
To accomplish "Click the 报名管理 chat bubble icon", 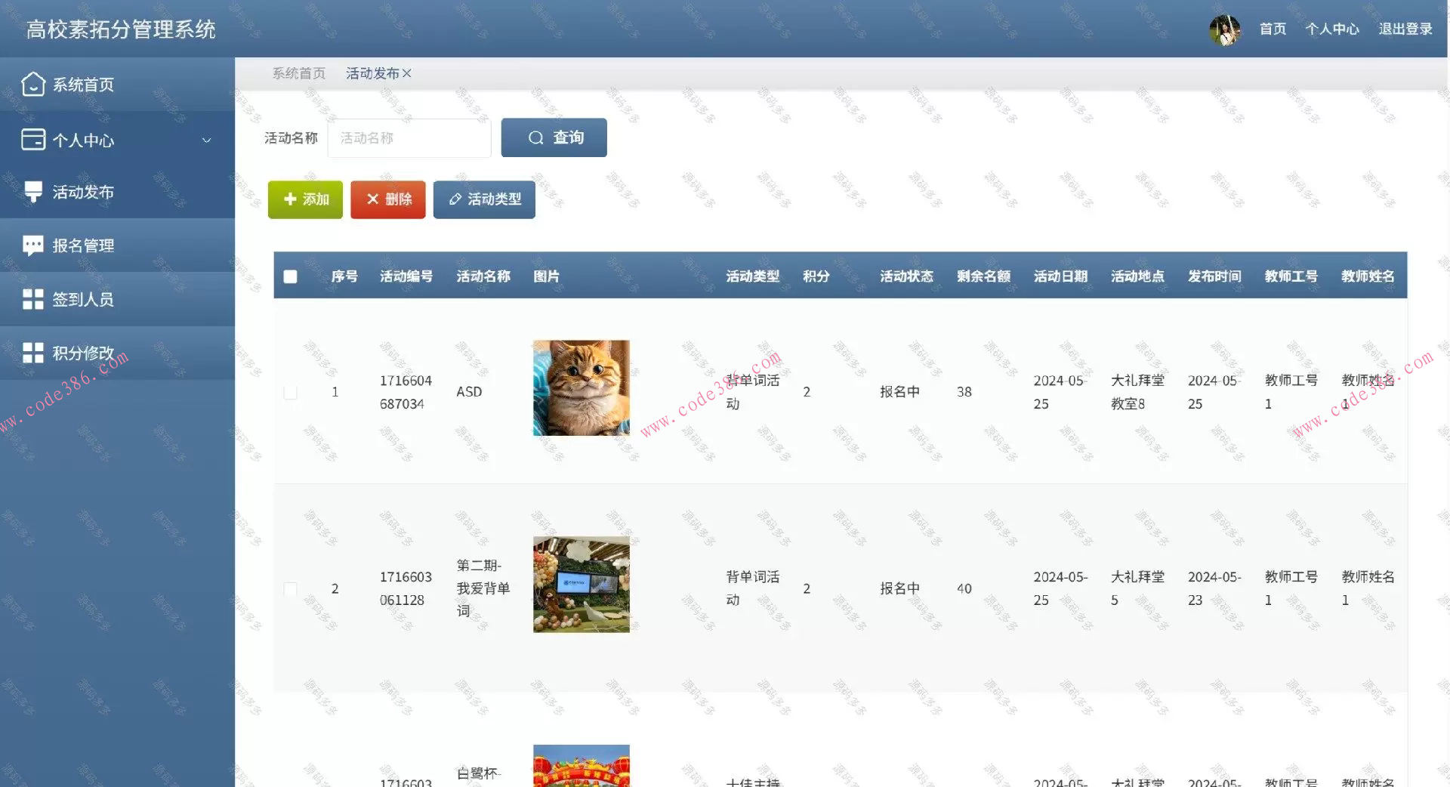I will pos(32,245).
